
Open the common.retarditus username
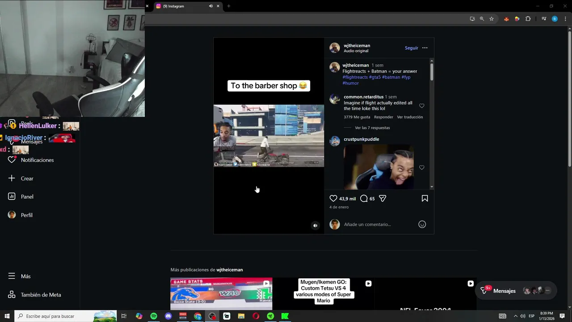(x=363, y=97)
